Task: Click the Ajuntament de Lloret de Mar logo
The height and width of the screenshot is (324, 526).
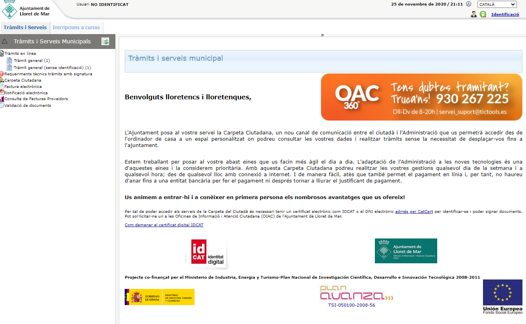Action: 26,11
